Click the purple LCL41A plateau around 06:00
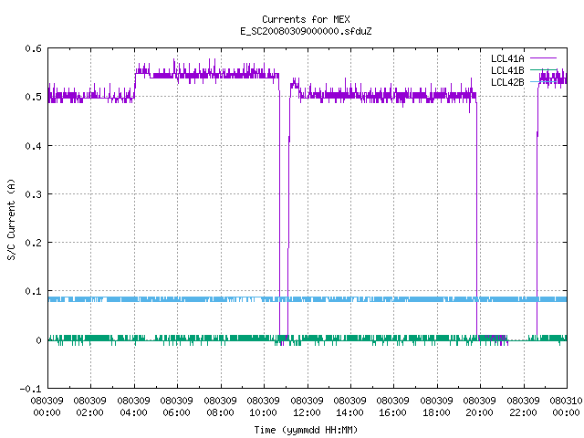This screenshot has width=584, height=438. point(177,76)
